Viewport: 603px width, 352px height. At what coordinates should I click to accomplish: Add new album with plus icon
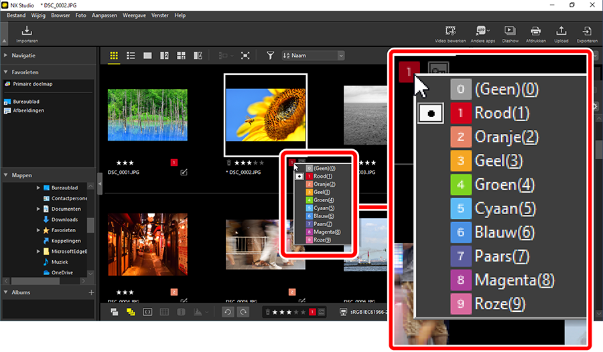pyautogui.click(x=91, y=292)
